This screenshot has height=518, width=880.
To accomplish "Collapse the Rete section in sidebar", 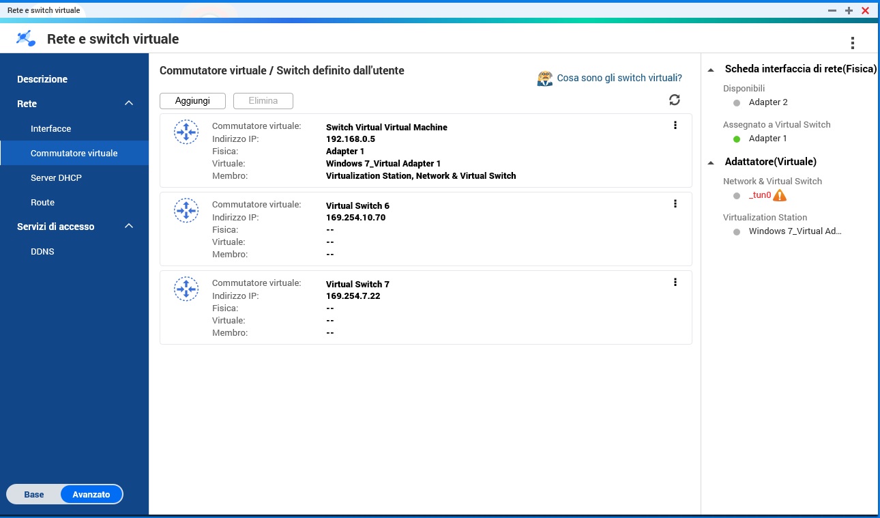I will pyautogui.click(x=128, y=104).
